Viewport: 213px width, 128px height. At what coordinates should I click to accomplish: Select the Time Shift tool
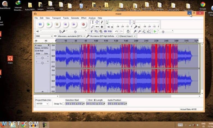point(97,27)
